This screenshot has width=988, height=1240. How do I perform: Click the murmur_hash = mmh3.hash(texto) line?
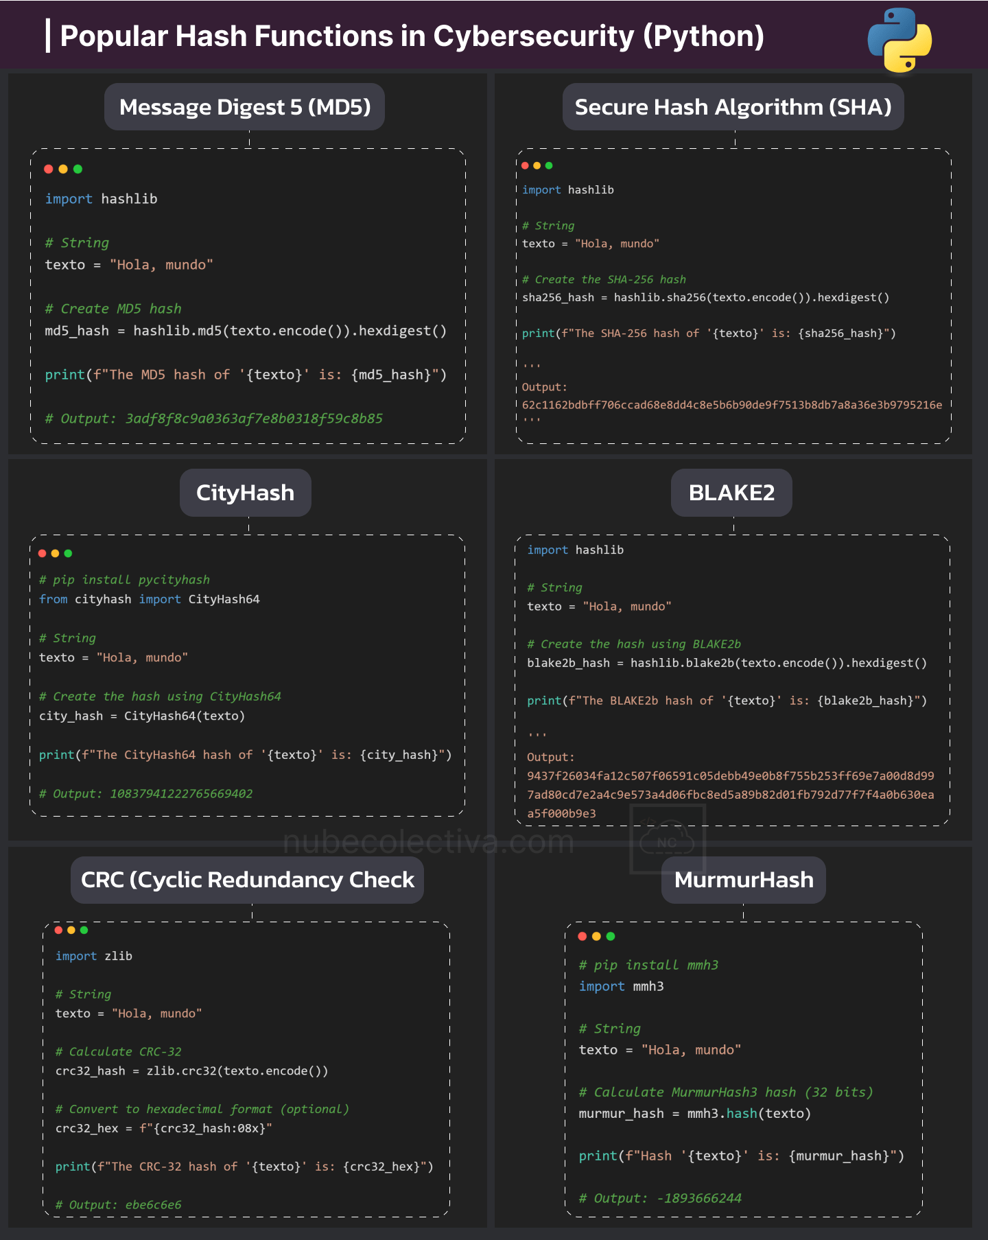point(695,1114)
